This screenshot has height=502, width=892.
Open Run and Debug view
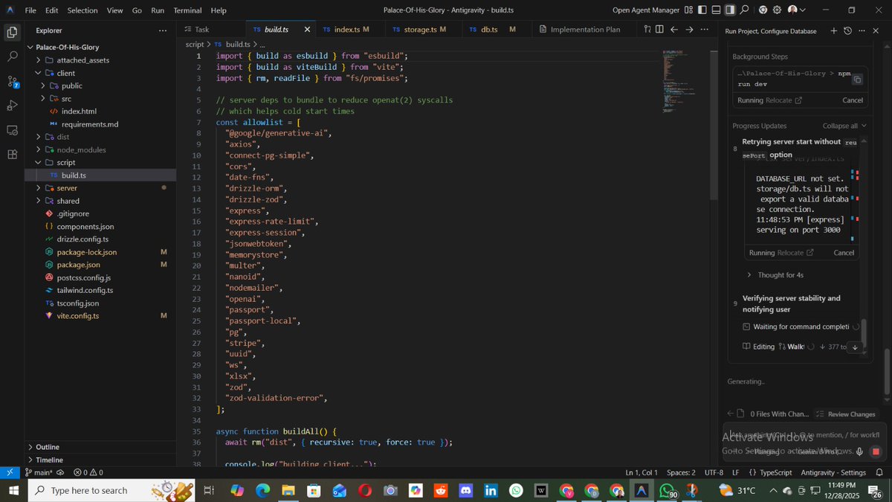[x=12, y=106]
